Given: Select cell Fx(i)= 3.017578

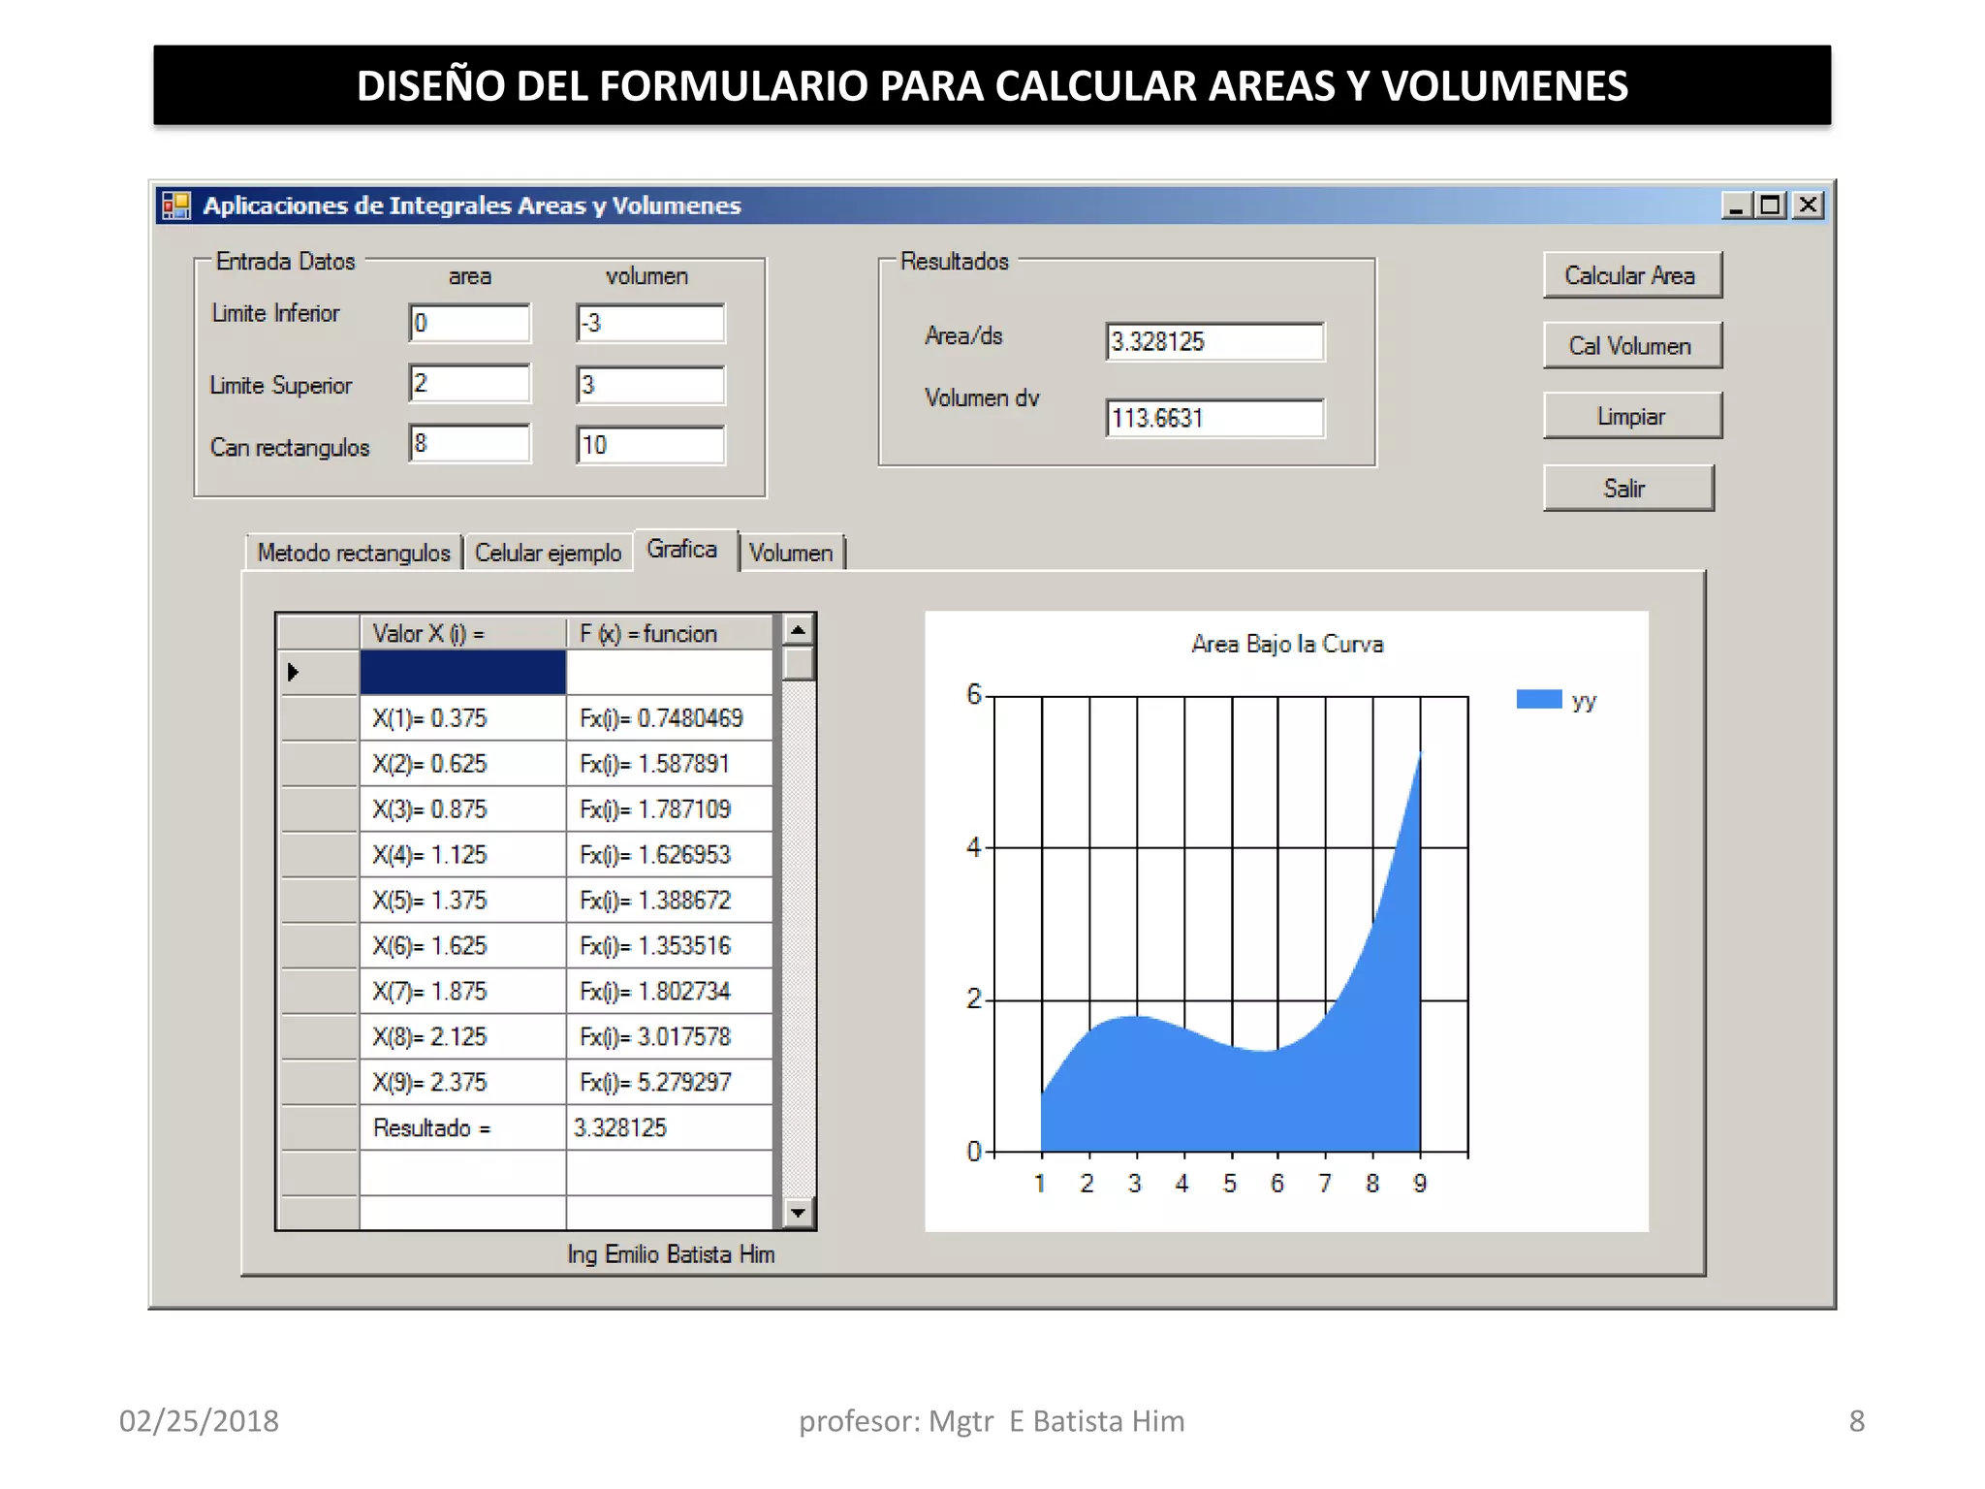Looking at the screenshot, I should click(669, 1037).
